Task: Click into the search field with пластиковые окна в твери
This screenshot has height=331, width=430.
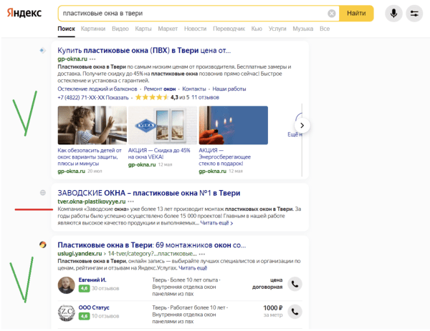Action: [x=193, y=14]
